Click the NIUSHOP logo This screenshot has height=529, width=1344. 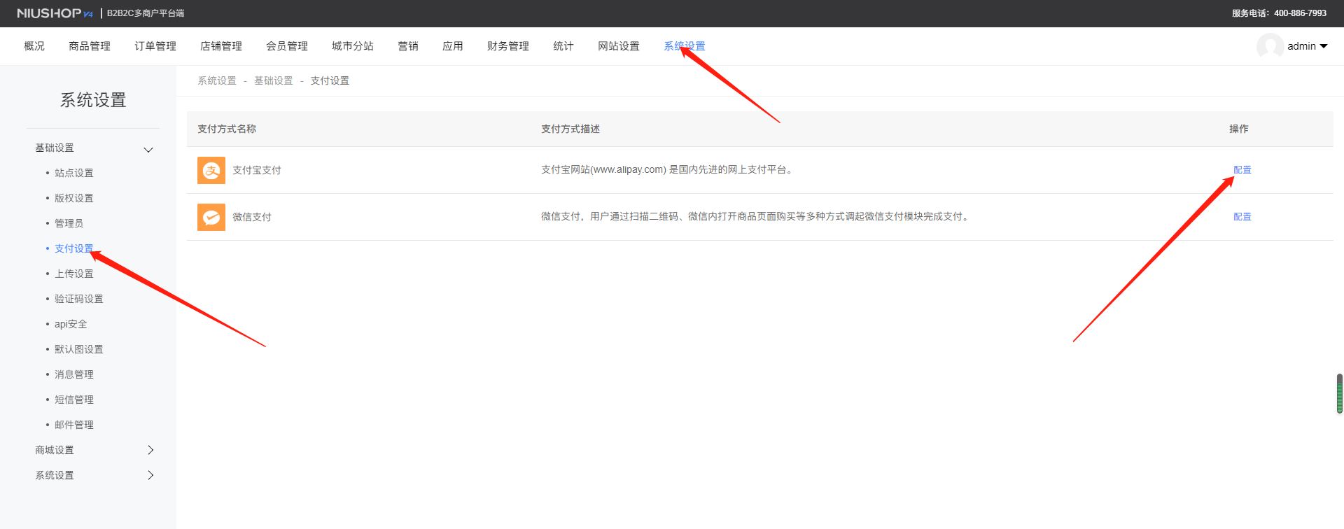tap(55, 13)
